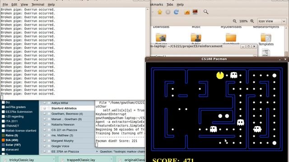289x162 pixels.
Task: Tick the Gowtham, Beomsoo email checkbox
Action: tap(44, 114)
